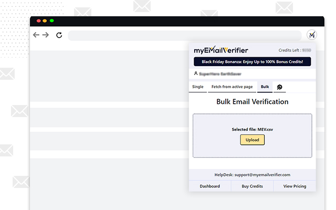Click the Credits Left label
The height and width of the screenshot is (210, 336).
(x=290, y=50)
